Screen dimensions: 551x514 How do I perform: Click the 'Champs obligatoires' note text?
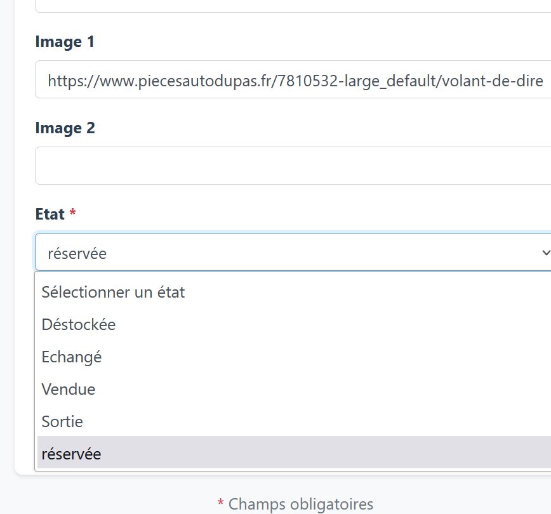[301, 504]
